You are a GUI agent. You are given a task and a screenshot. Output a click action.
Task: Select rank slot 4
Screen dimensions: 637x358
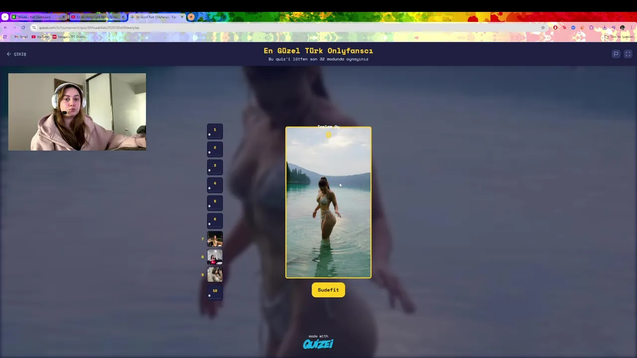(x=215, y=185)
